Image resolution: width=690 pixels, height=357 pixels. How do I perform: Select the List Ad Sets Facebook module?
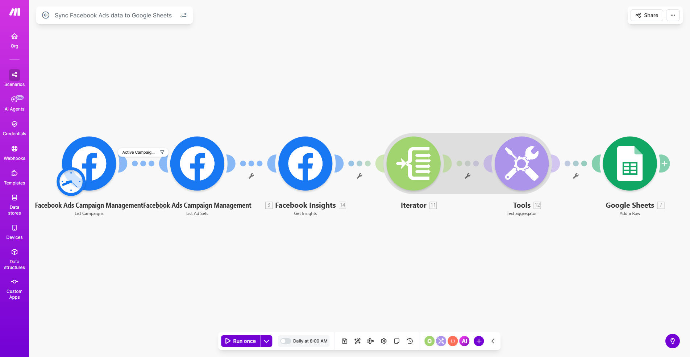[197, 163]
